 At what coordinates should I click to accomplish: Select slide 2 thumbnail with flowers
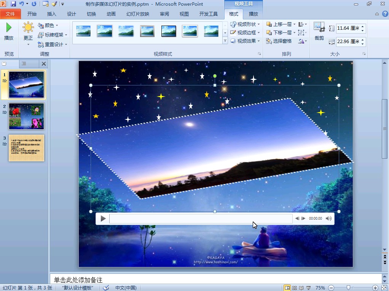coord(26,116)
